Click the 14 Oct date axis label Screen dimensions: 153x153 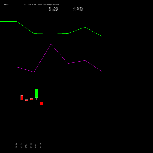[31, 146]
